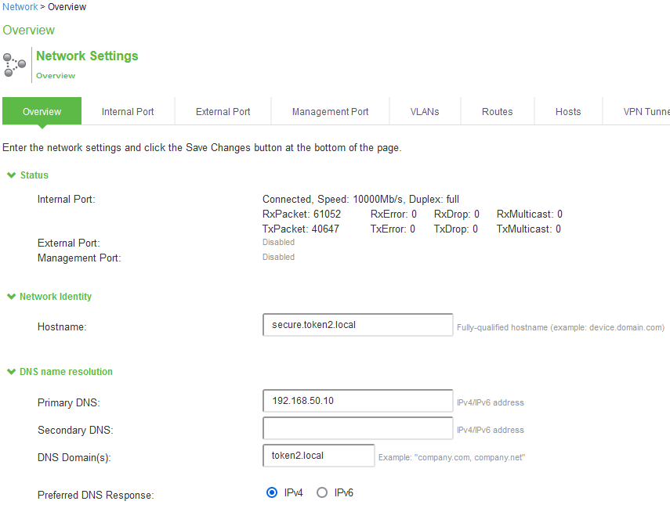Click the RxPacket: 61052 value

302,214
